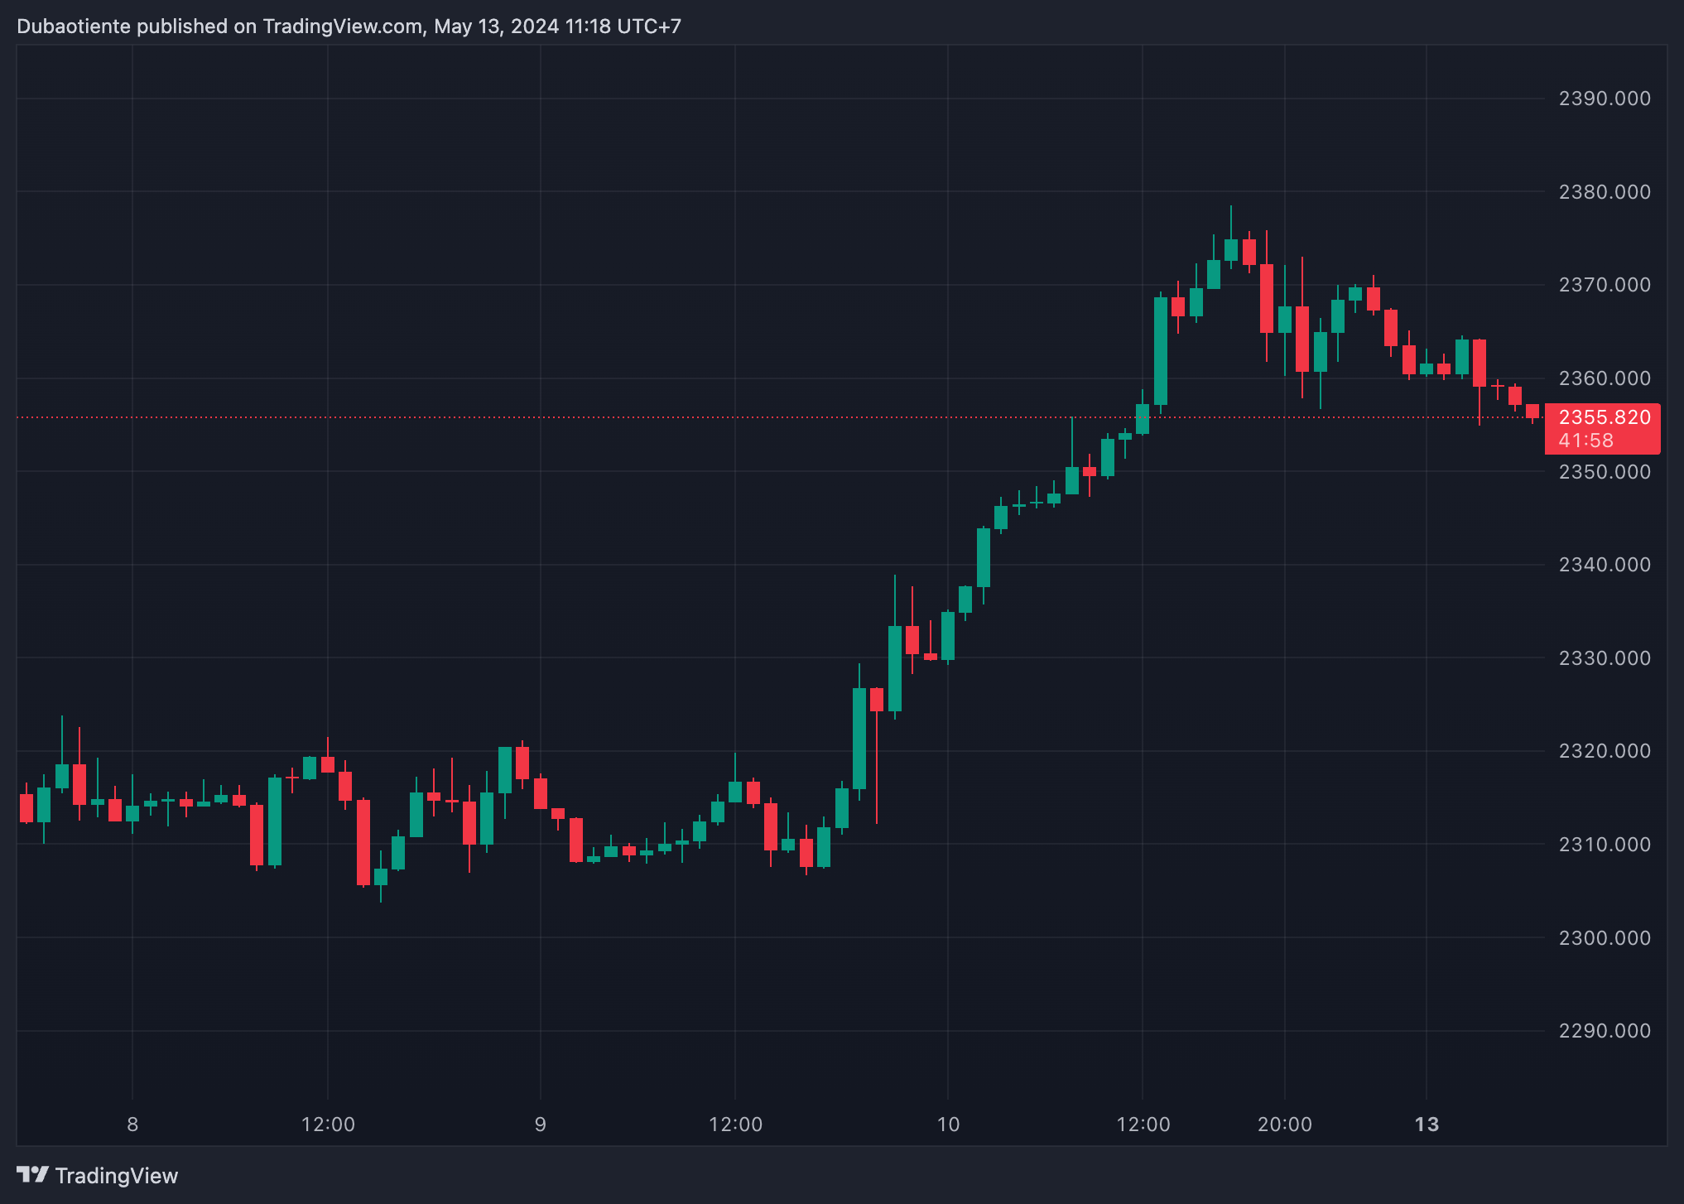Click the 2320.000 price axis label
The image size is (1684, 1204).
pos(1605,751)
